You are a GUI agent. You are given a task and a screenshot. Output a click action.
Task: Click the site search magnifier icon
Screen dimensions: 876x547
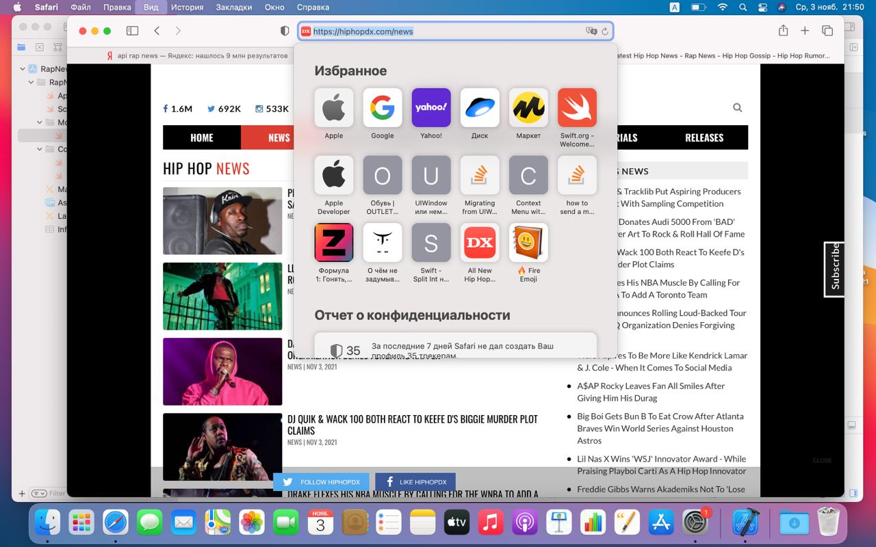click(x=737, y=107)
